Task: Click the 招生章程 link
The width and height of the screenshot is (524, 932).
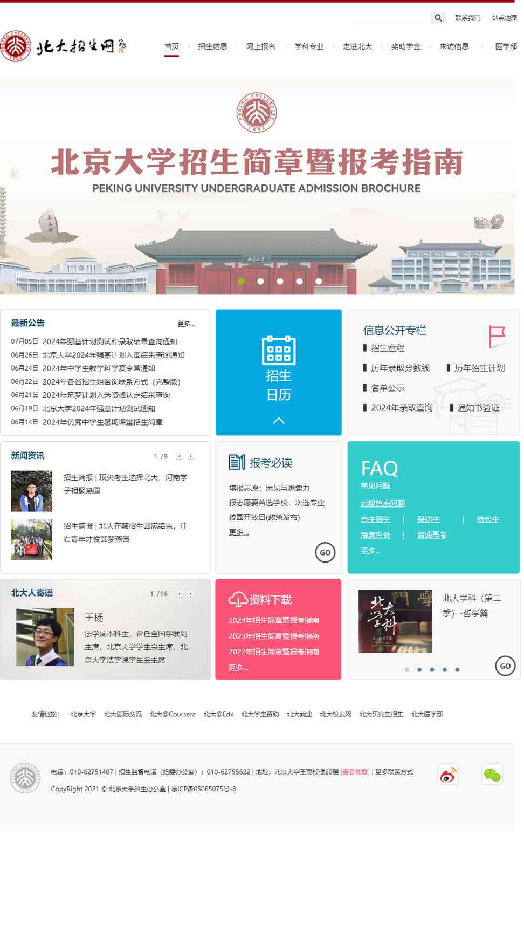Action: 388,348
